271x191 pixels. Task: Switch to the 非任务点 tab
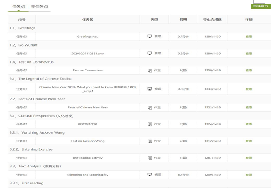(x=40, y=7)
